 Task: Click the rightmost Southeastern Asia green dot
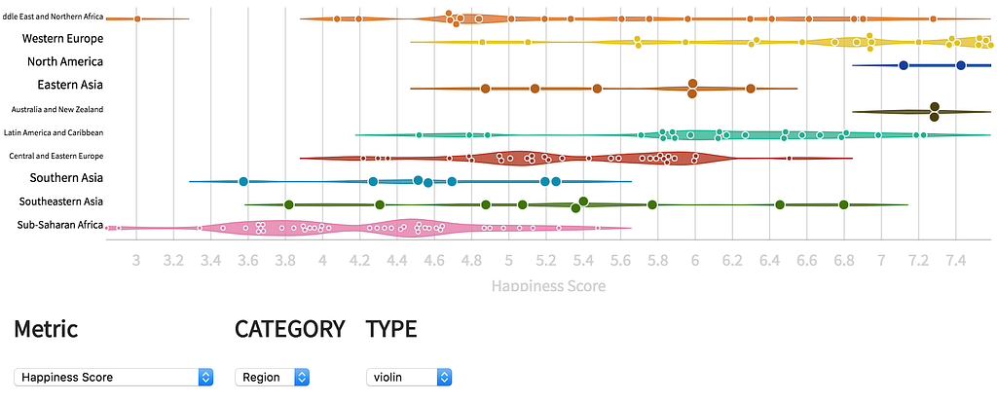[844, 204]
